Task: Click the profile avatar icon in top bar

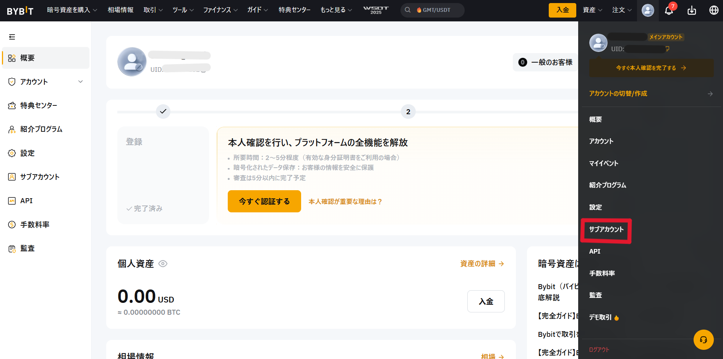Action: point(647,10)
